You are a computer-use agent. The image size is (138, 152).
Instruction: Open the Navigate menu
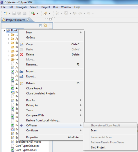click(22, 7)
